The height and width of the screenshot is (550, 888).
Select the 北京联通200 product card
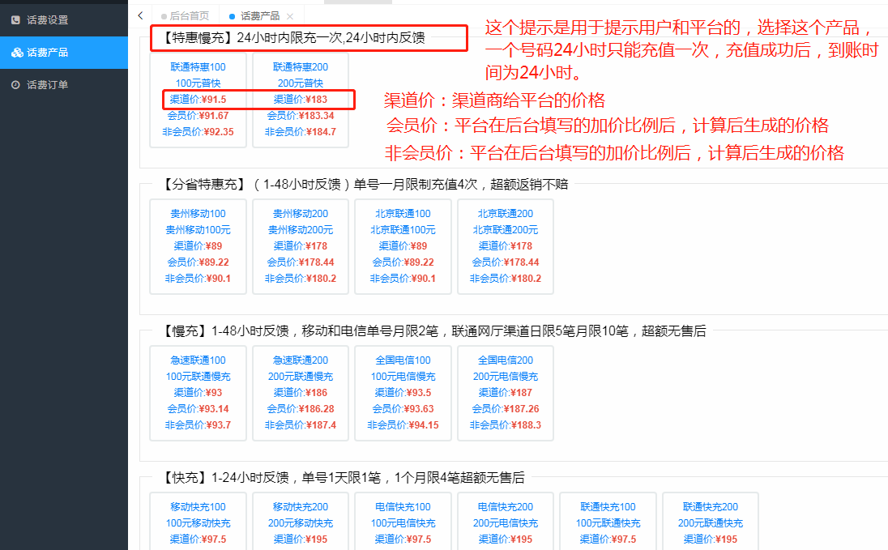[505, 246]
